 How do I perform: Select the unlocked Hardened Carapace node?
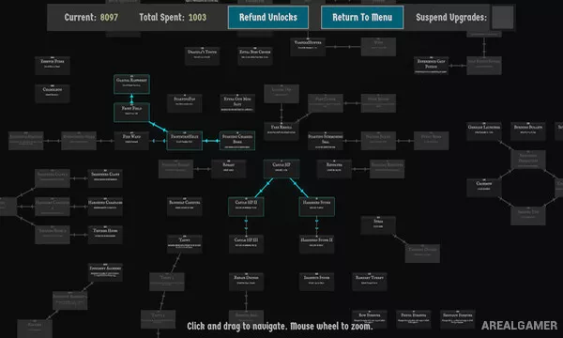105,207
